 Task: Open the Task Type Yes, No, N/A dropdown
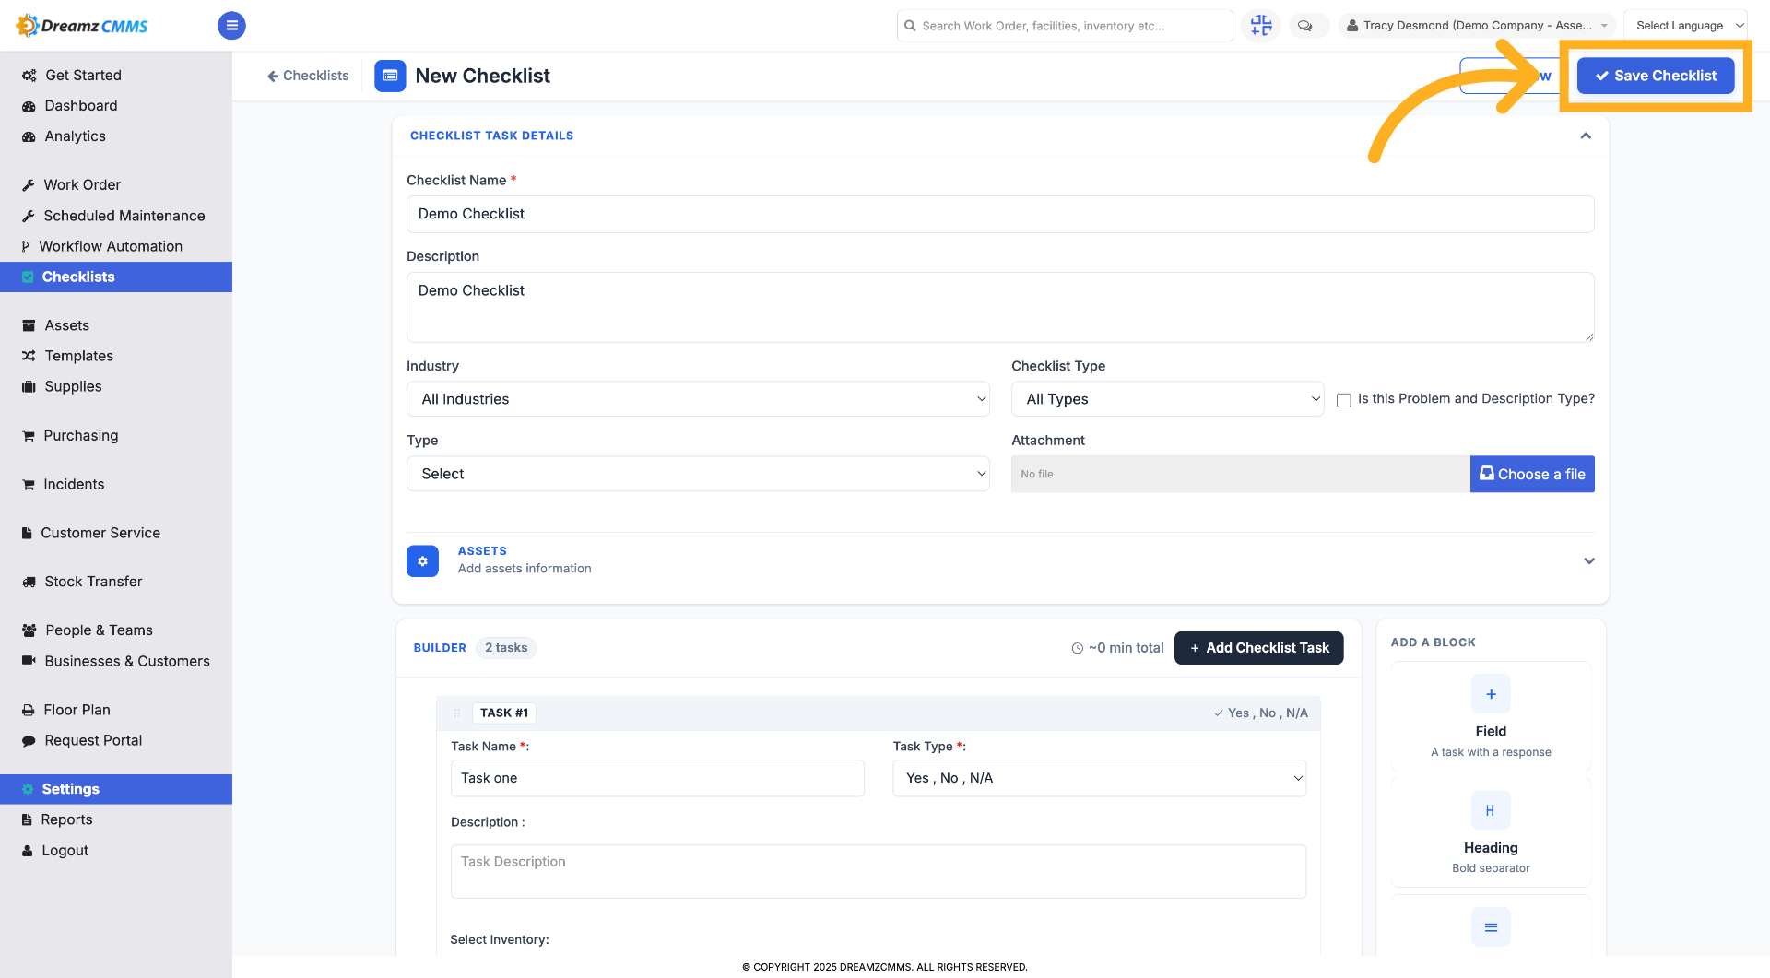(1099, 778)
